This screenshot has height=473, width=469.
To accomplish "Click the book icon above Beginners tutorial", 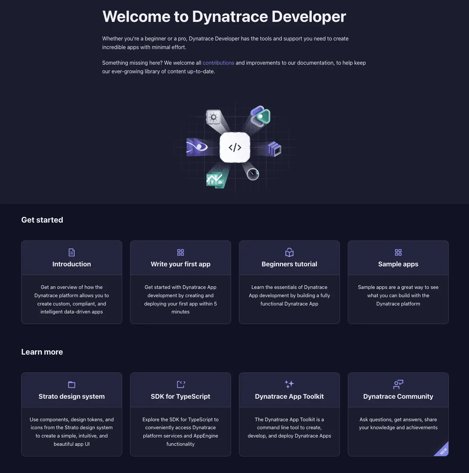I will pos(289,252).
